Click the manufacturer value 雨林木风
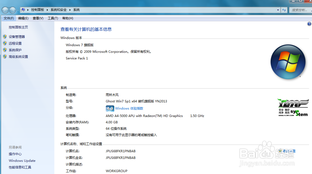The image size is (312, 174). 112,95
